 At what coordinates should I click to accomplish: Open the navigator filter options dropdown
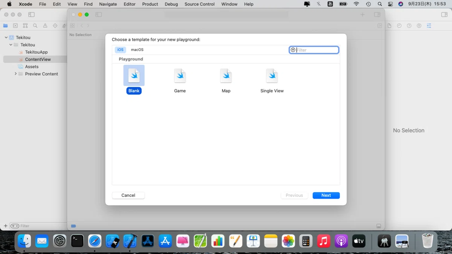pyautogui.click(x=15, y=226)
